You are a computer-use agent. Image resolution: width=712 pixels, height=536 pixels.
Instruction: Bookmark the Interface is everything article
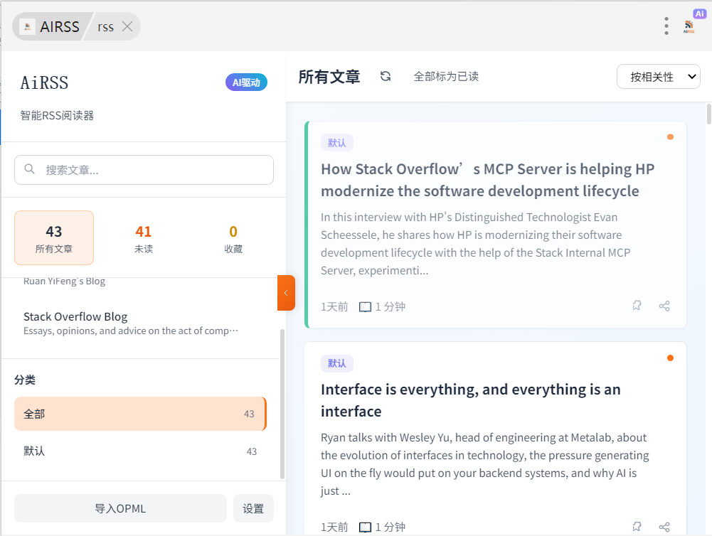point(637,527)
